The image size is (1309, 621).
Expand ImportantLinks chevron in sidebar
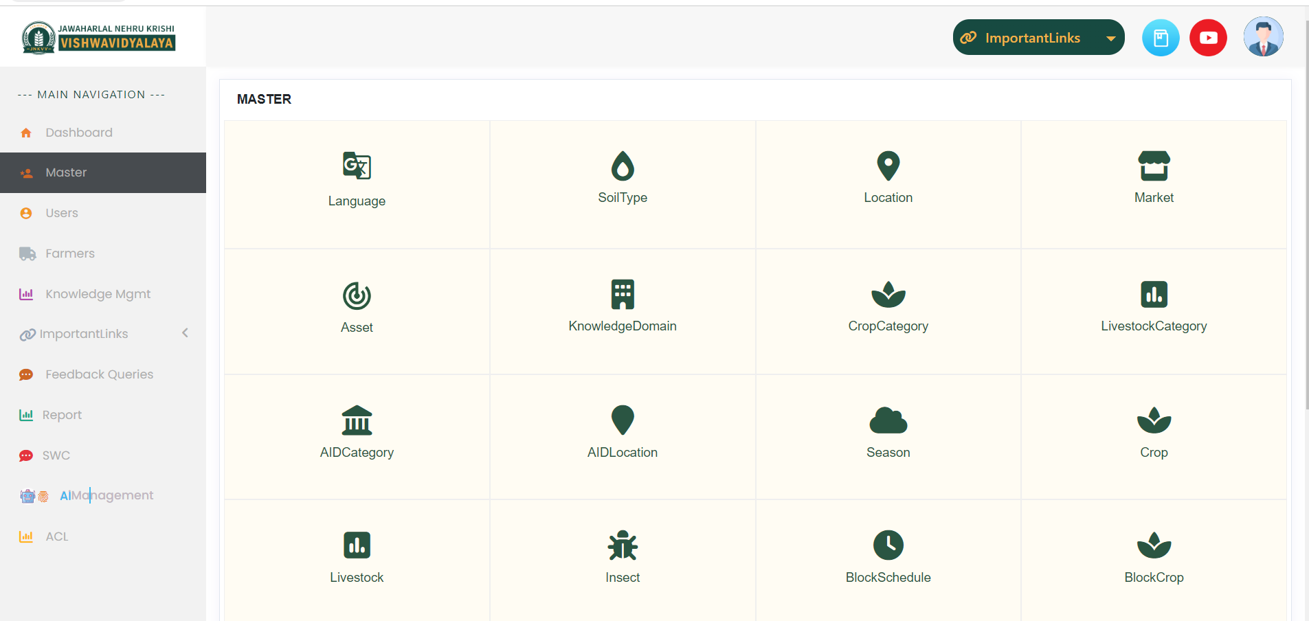coord(185,333)
